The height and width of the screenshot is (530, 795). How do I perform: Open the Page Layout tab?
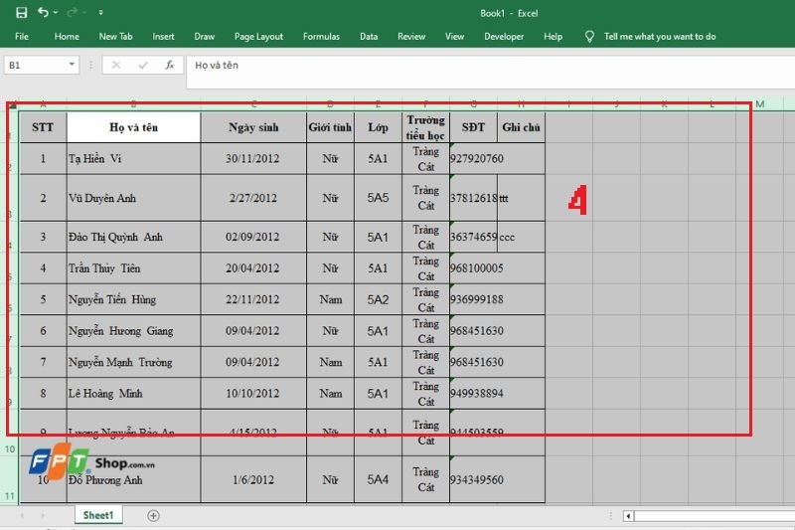coord(258,37)
